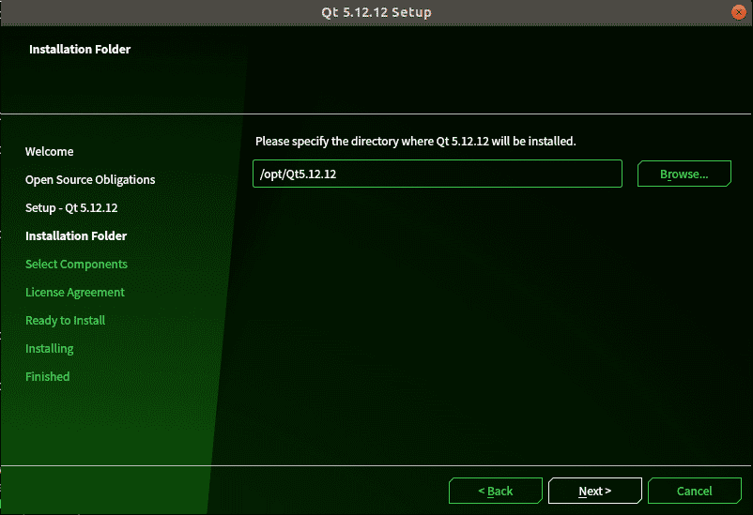The height and width of the screenshot is (515, 753).
Task: Click the Browse... button
Action: click(x=684, y=174)
